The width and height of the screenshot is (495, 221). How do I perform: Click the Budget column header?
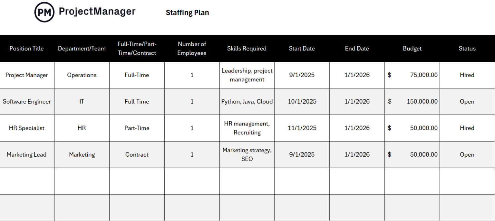(x=412, y=49)
